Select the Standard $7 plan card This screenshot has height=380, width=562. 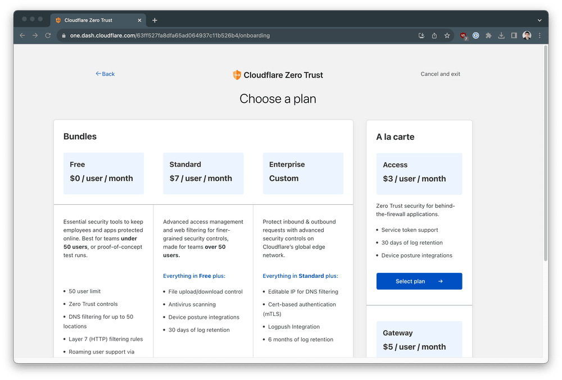203,173
